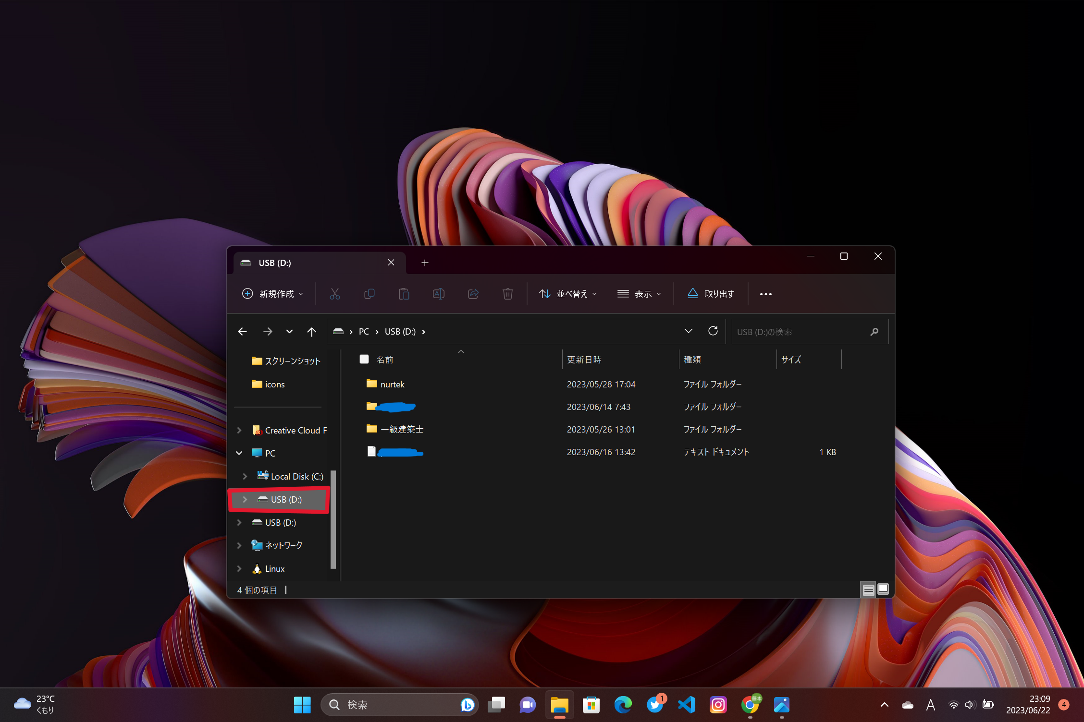Open recent locations dropdown chevron
Image resolution: width=1084 pixels, height=722 pixels.
click(x=289, y=332)
